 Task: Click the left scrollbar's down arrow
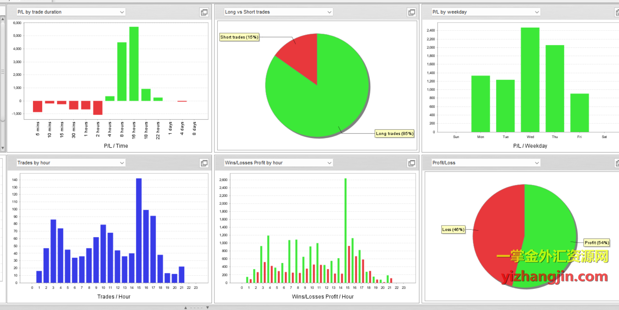coord(3,148)
